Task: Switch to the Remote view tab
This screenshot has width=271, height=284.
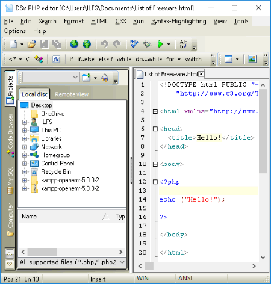Action: [x=72, y=94]
